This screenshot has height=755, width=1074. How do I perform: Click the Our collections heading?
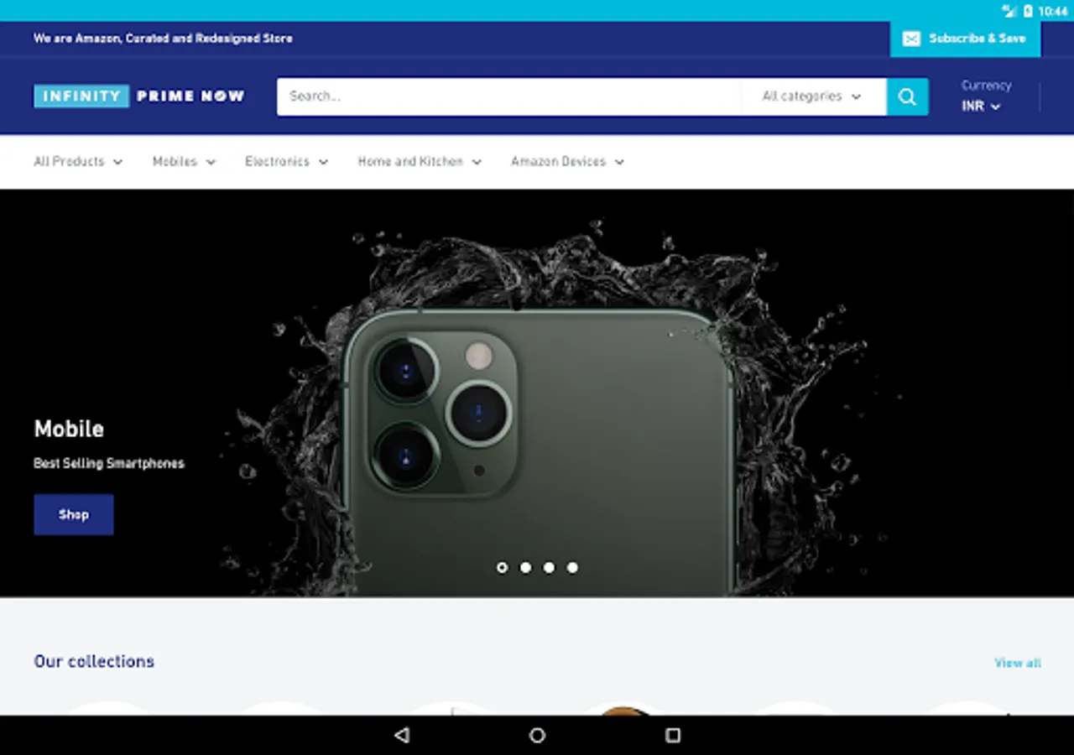pyautogui.click(x=94, y=661)
